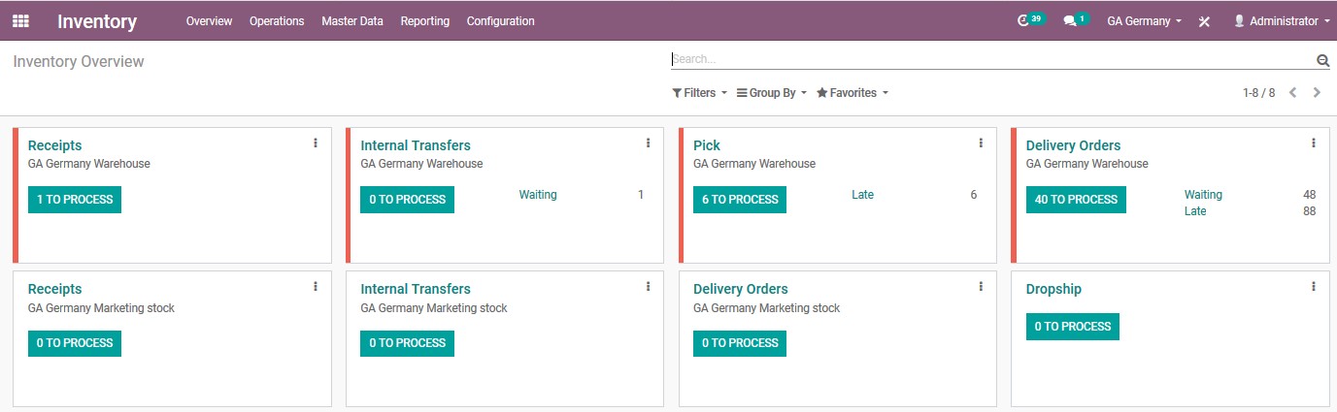
Task: Open the three-dot menu on Dropship card
Action: tap(1314, 287)
